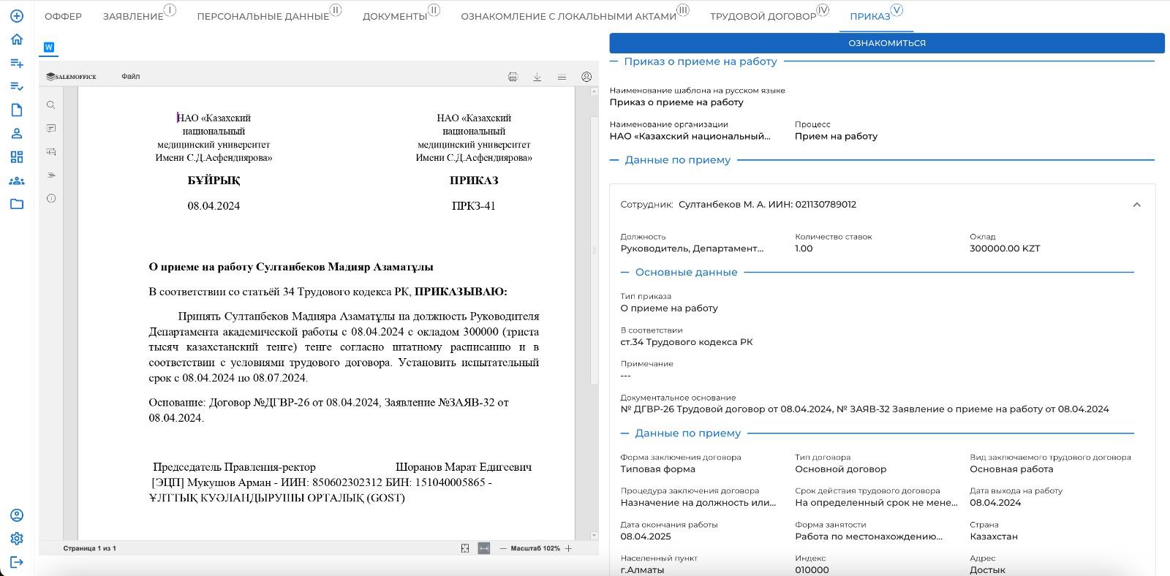Open the view settings menu in viewer toolbar

click(562, 77)
